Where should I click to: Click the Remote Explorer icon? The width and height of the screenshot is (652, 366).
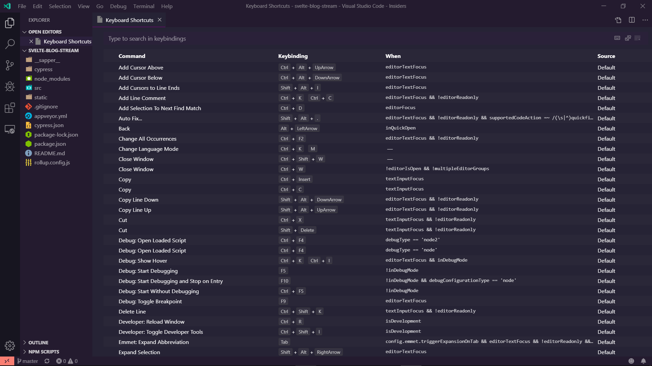[x=10, y=129]
